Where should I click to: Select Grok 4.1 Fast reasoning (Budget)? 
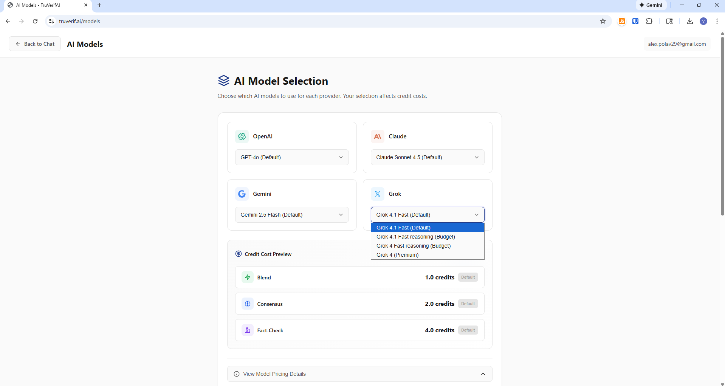point(415,237)
